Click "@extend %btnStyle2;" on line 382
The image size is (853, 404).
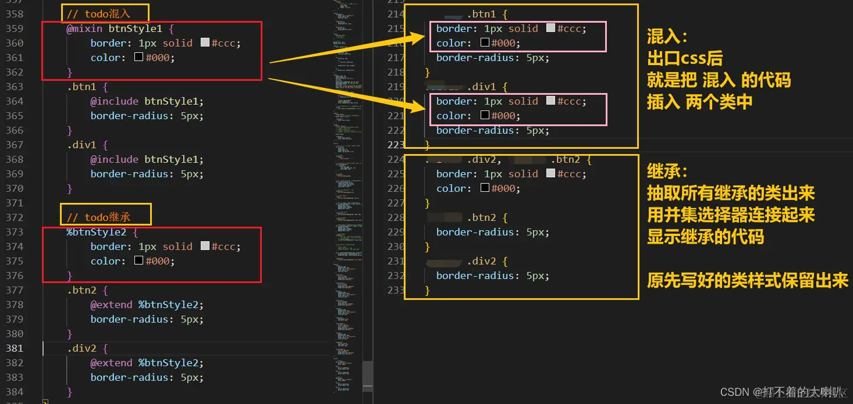pos(147,363)
